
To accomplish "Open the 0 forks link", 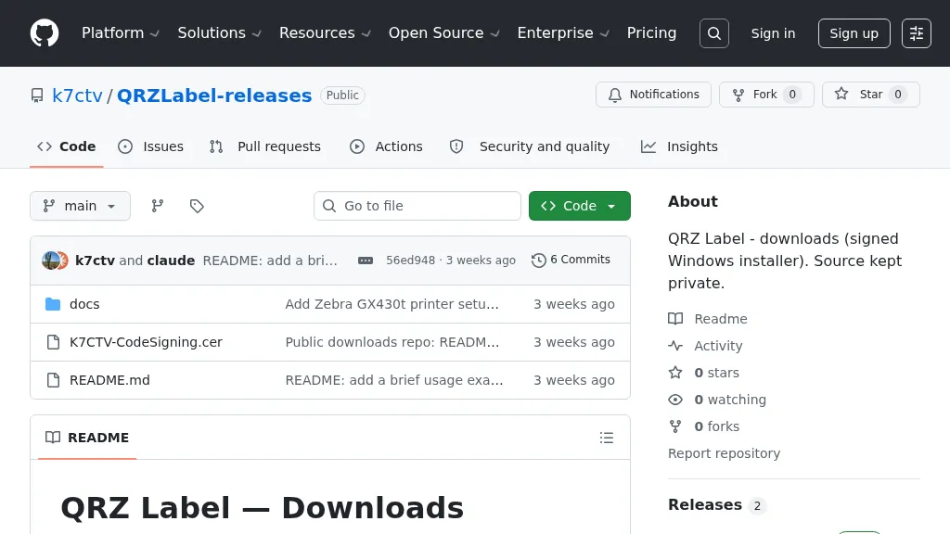I will (717, 426).
